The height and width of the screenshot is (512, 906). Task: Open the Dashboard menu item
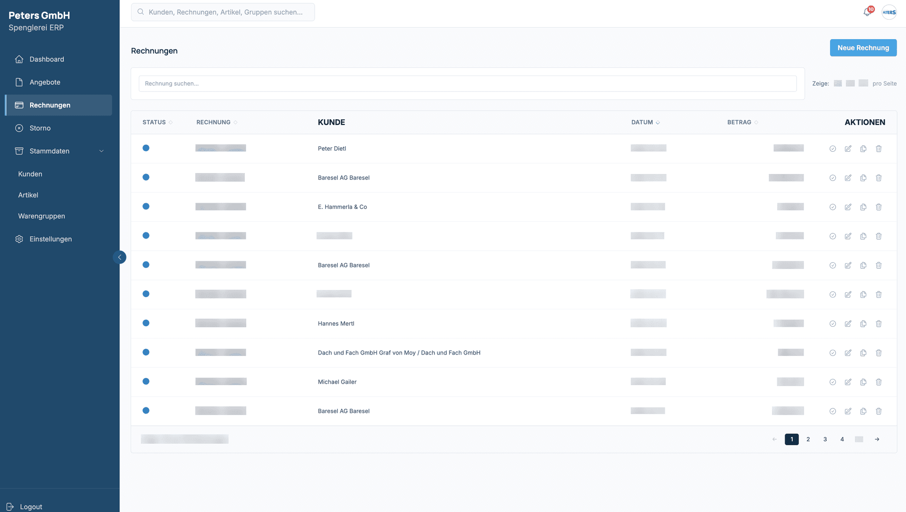pyautogui.click(x=59, y=59)
